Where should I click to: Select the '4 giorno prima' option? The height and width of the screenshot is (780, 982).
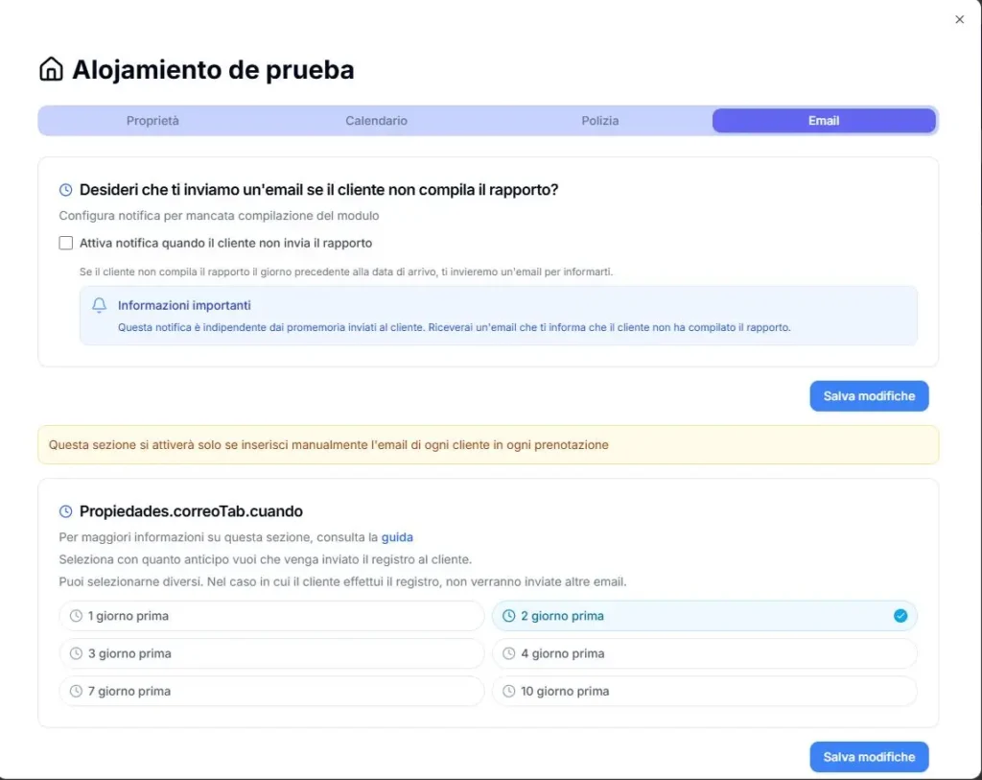pyautogui.click(x=705, y=653)
